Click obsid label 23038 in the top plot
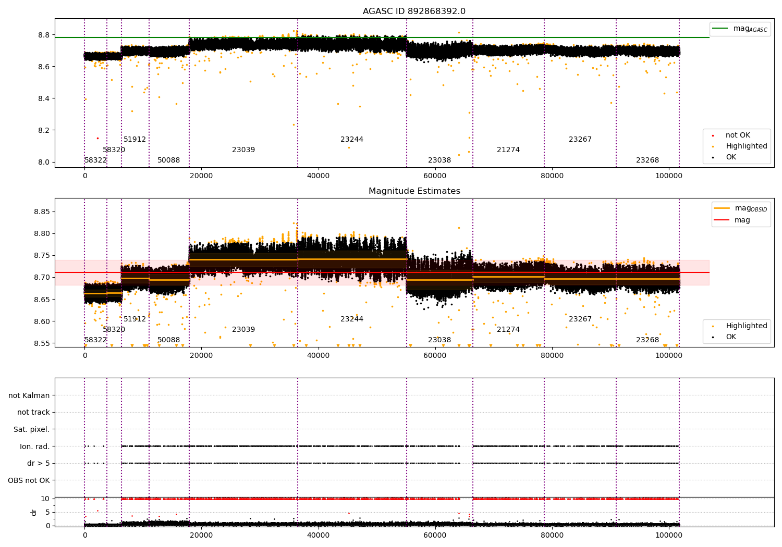Screen dimensions: 782x547 pos(439,160)
